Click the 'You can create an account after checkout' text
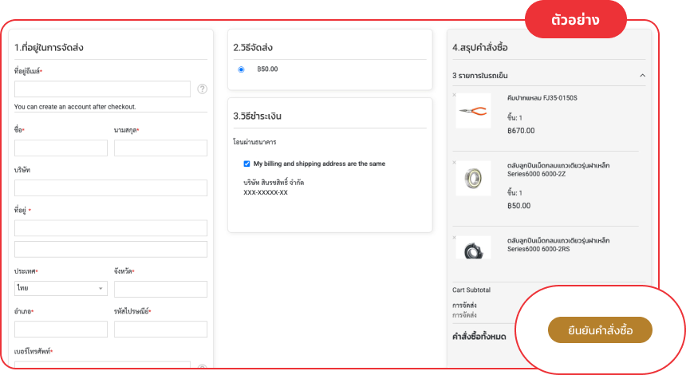Image resolution: width=686 pixels, height=375 pixels. [75, 107]
